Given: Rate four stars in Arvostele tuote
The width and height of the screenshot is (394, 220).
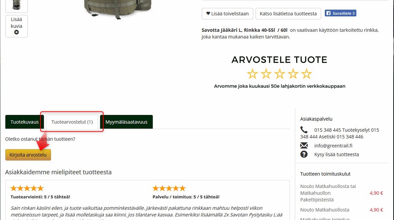Looking at the screenshot, I should [x=293, y=74].
